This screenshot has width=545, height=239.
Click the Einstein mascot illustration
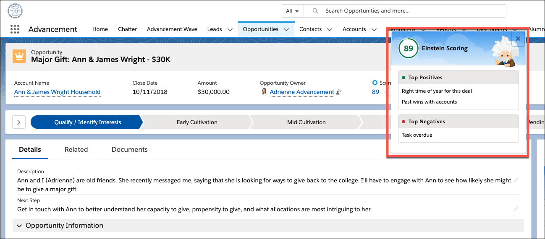(506, 52)
